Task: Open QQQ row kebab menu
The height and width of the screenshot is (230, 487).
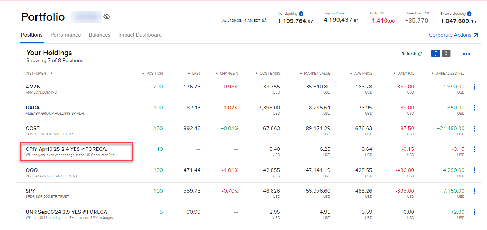Action: (x=474, y=170)
